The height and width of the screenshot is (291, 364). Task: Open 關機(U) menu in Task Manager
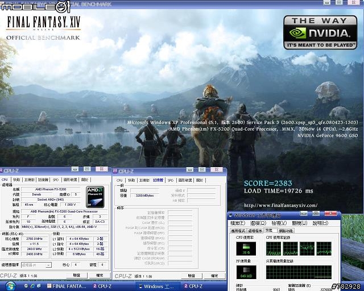point(300,223)
